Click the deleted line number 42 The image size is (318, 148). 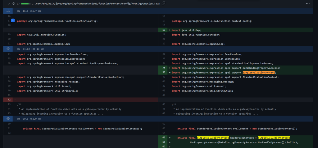click(9, 100)
